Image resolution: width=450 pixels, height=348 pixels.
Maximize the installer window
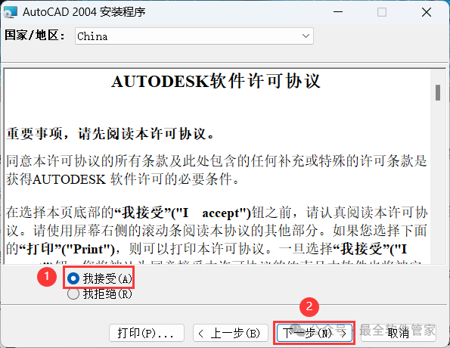click(x=382, y=12)
